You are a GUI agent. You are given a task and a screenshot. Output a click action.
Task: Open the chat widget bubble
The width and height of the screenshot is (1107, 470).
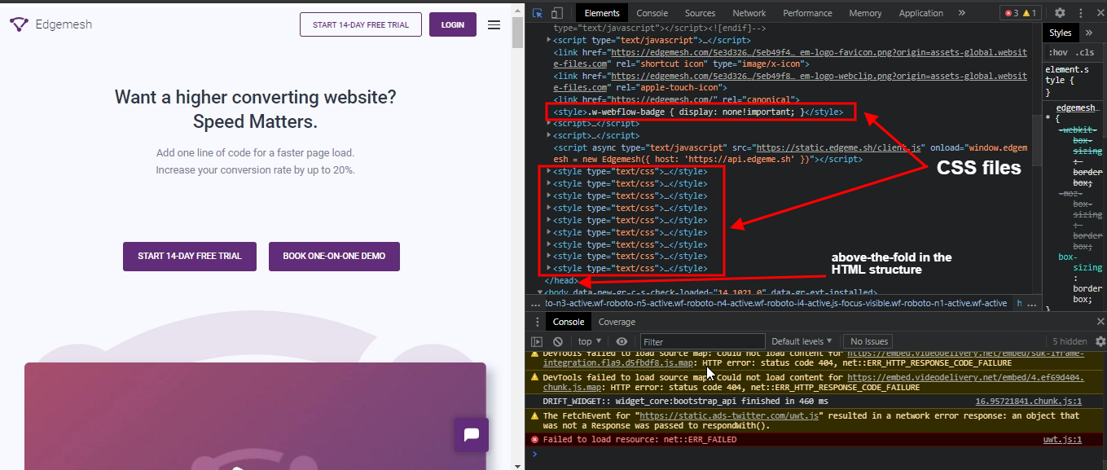tap(471, 435)
